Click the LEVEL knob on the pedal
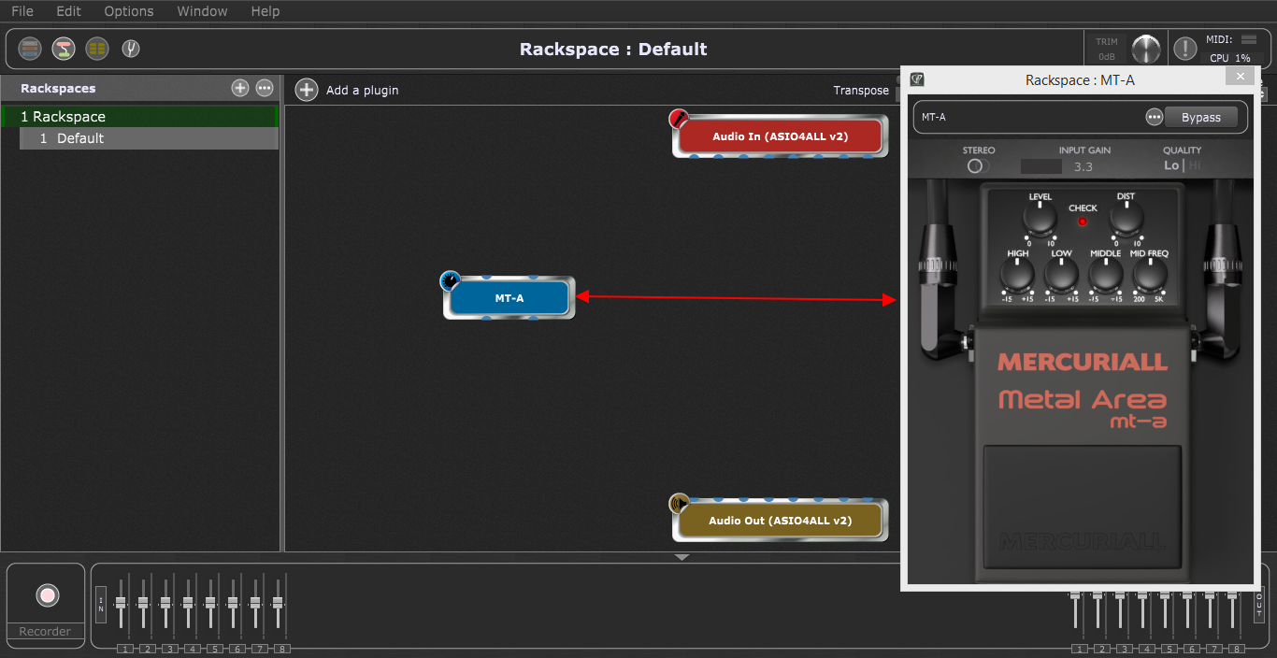 coord(1040,218)
